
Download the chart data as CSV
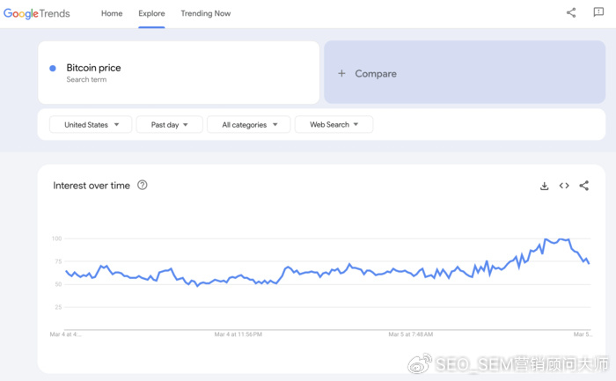point(544,186)
